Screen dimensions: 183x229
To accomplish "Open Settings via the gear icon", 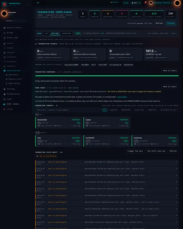I will 5,89.
